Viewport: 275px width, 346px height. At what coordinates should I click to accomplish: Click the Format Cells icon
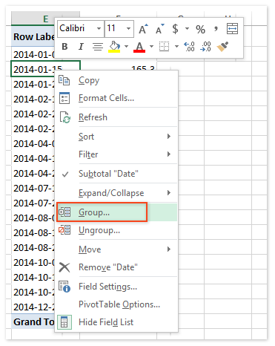(x=64, y=98)
